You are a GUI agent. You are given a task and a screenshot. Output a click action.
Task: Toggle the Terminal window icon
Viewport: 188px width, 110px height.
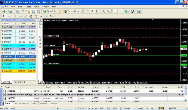(x=33, y=11)
